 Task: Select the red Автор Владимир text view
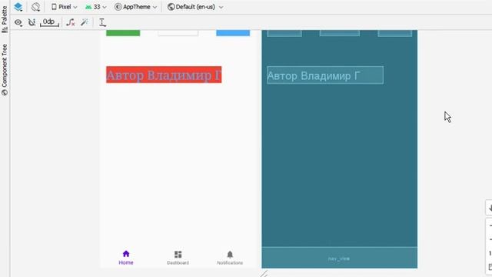pos(164,75)
